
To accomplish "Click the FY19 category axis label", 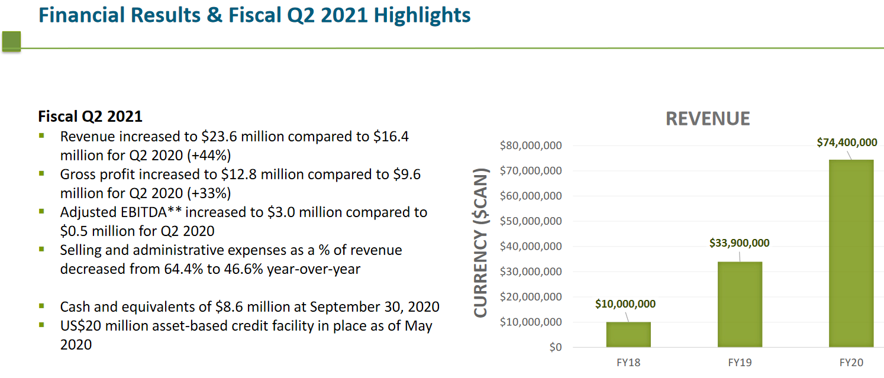I will point(740,363).
